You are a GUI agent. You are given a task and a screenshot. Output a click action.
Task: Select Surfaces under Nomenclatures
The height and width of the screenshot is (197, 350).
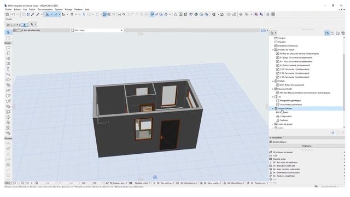284,120
